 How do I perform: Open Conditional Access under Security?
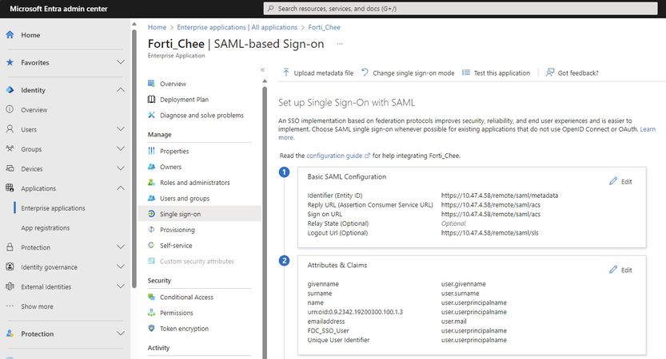pos(186,297)
